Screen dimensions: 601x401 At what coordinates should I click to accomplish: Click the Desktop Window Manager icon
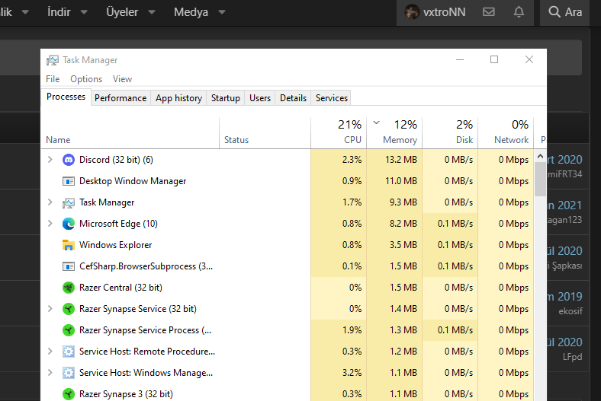click(x=68, y=181)
